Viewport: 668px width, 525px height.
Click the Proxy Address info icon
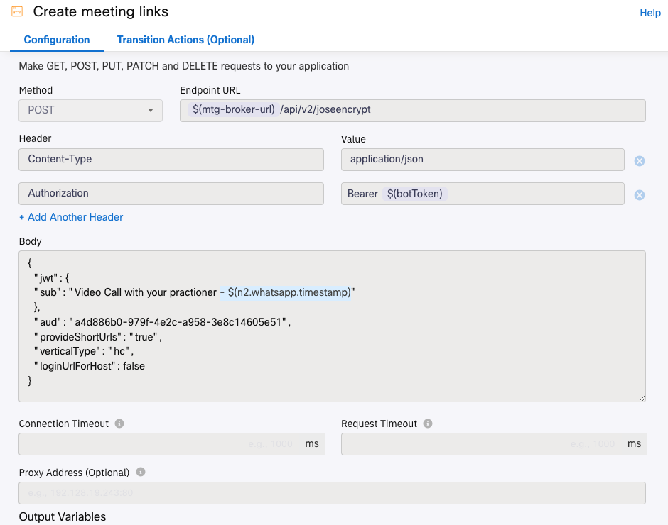point(141,472)
